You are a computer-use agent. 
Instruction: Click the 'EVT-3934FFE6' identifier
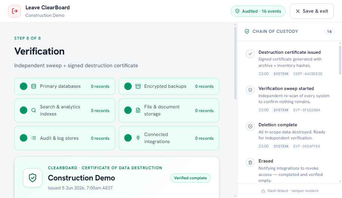(307, 146)
